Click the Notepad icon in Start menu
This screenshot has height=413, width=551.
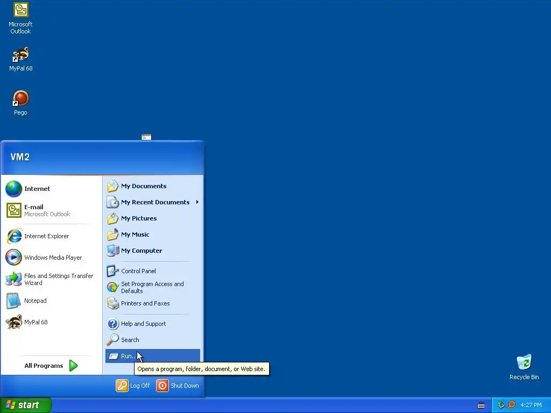tap(13, 301)
